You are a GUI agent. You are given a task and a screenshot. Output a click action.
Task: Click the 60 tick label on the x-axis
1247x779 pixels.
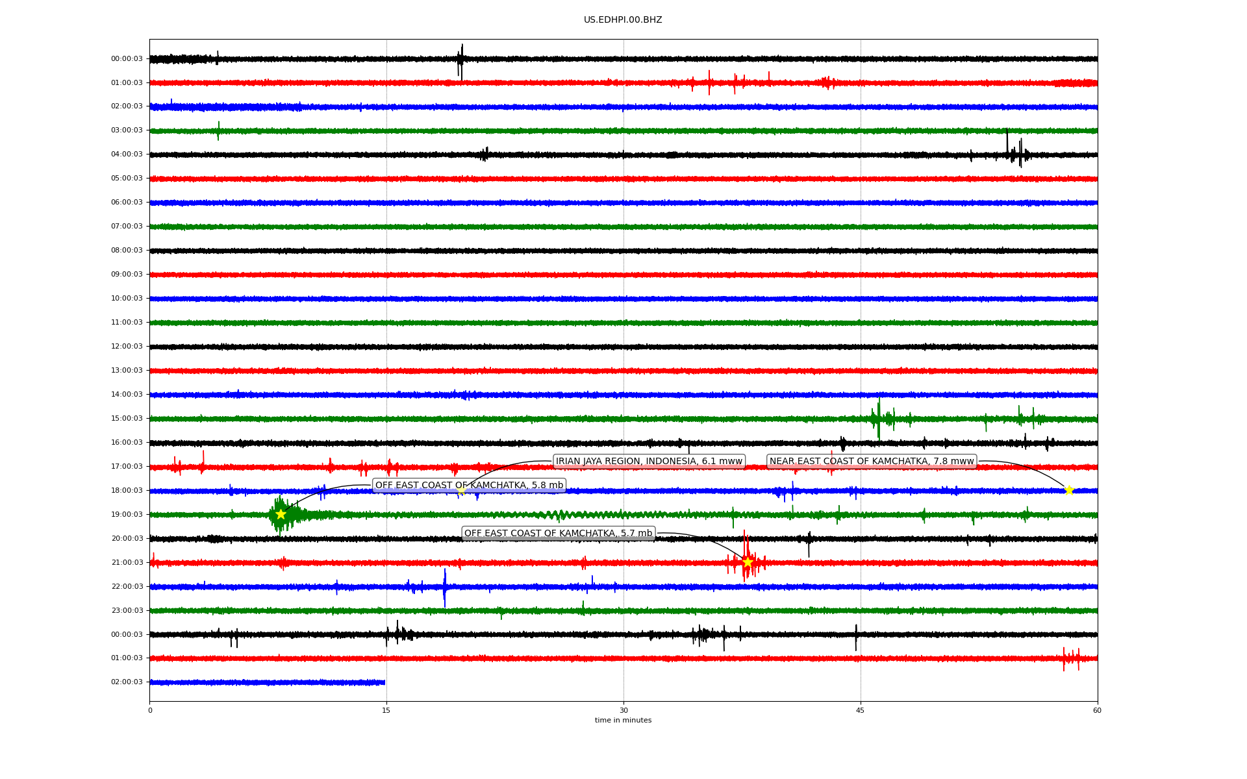click(x=1097, y=711)
